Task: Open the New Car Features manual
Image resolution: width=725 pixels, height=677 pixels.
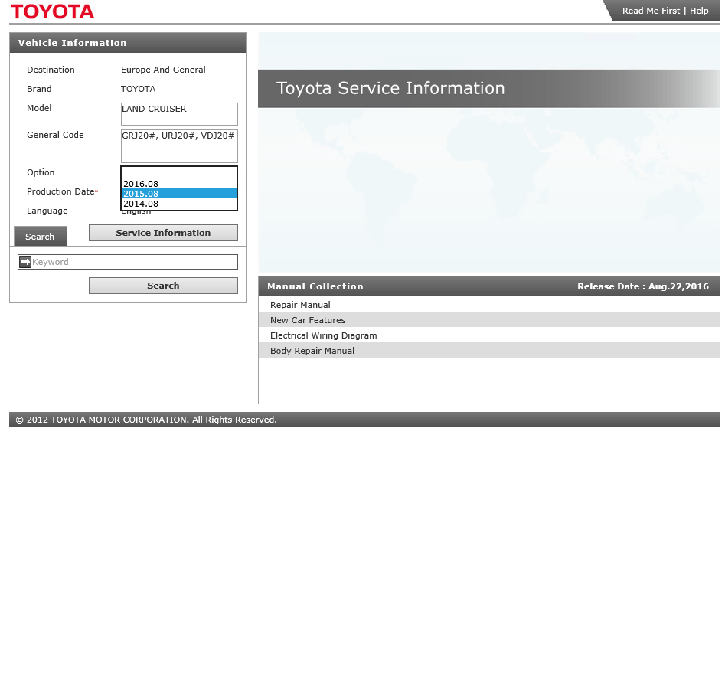Action: 308,320
